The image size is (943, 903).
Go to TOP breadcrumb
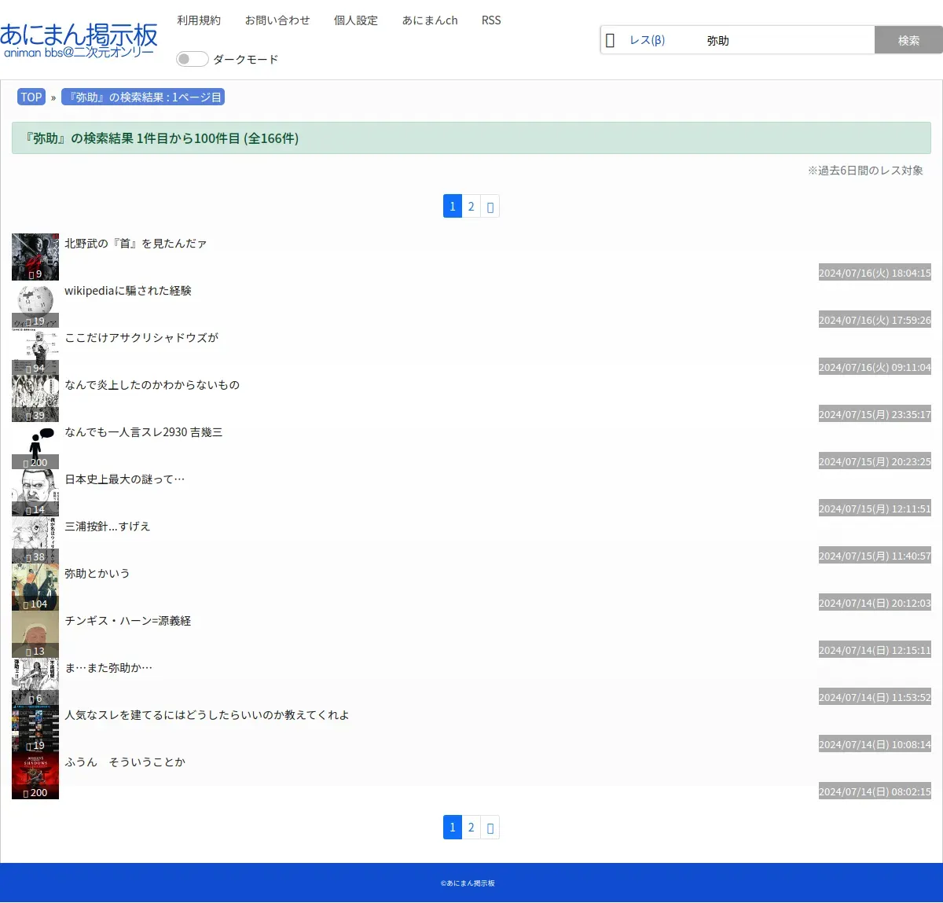tap(31, 97)
